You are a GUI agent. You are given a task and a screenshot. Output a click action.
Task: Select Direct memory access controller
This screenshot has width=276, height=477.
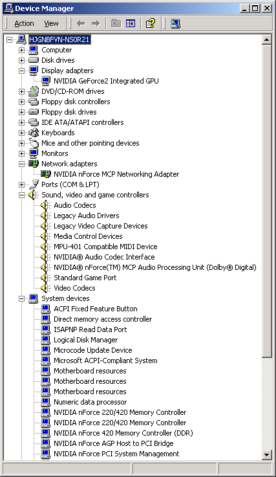point(103,319)
